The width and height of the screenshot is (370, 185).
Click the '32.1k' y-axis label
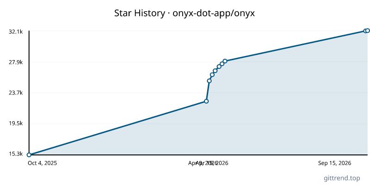[16, 32]
